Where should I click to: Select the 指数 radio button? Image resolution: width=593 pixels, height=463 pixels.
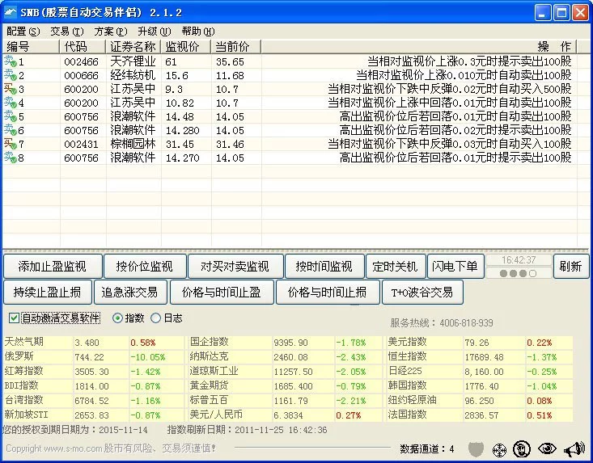(x=117, y=318)
